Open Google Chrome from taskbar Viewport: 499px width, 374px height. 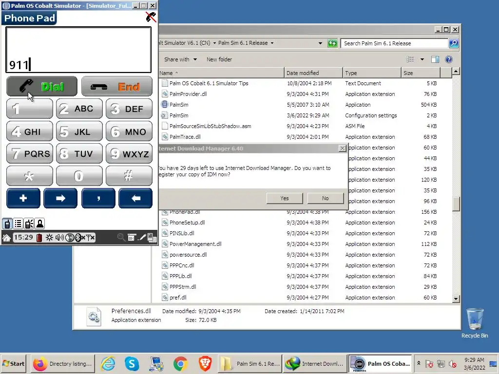tap(180, 363)
